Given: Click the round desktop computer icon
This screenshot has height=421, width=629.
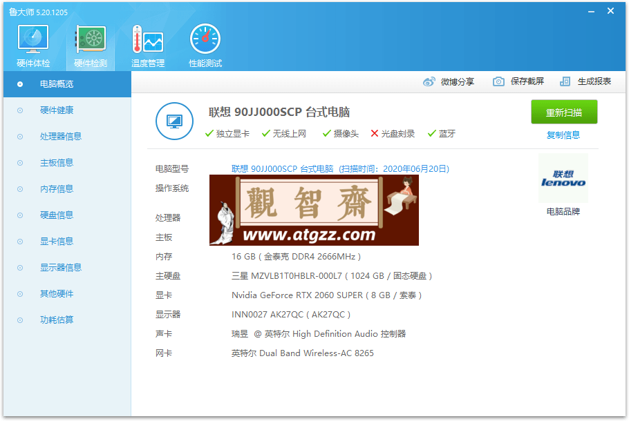Looking at the screenshot, I should coord(174,121).
